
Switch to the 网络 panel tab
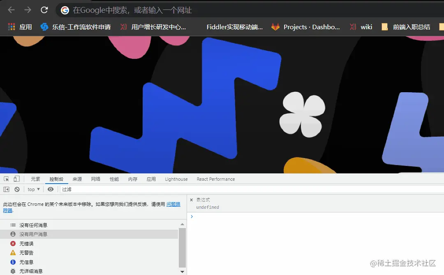pos(95,179)
